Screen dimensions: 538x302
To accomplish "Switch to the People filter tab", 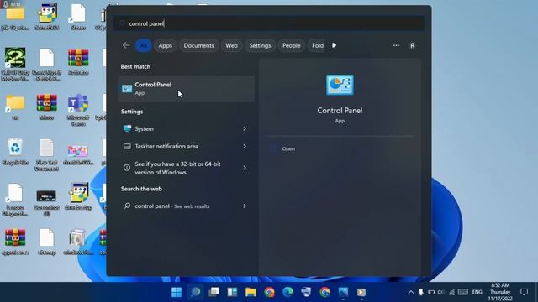I will [292, 45].
